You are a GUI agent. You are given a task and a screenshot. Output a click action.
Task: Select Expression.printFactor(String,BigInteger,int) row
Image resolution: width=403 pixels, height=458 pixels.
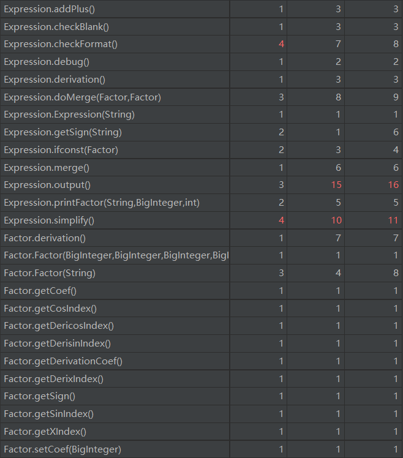[102, 203]
